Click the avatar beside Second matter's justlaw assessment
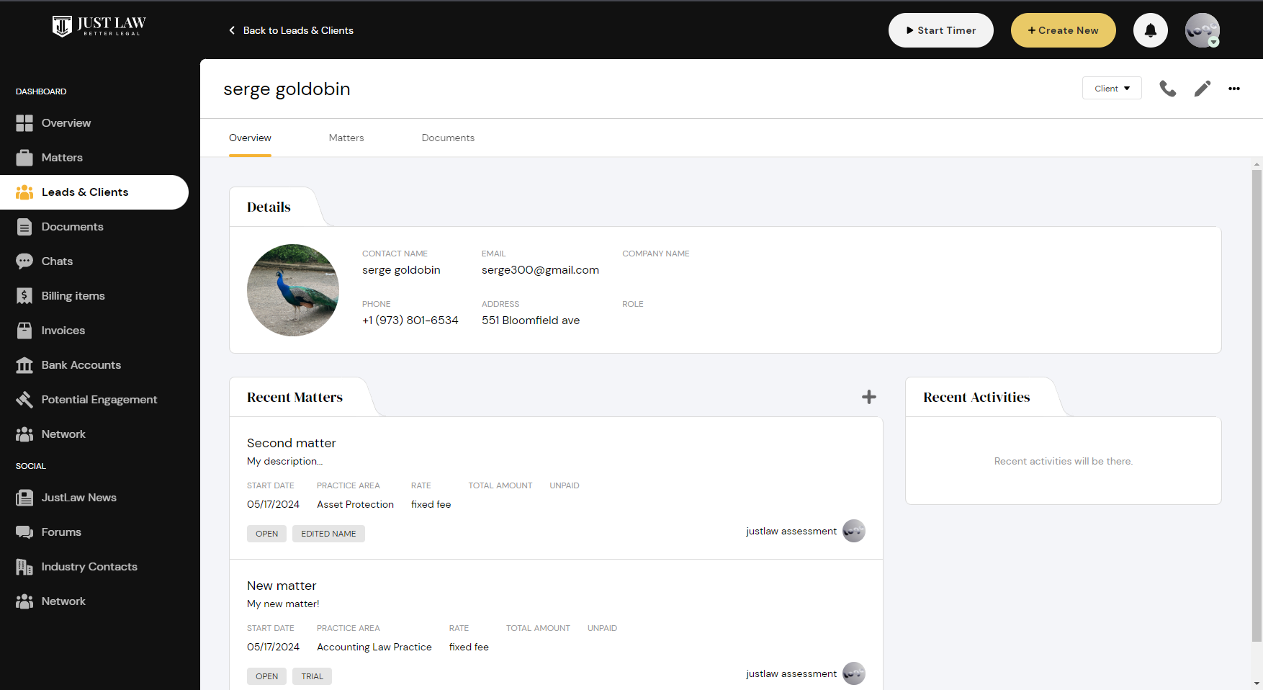Screen dimensions: 1263x690 click(x=854, y=531)
